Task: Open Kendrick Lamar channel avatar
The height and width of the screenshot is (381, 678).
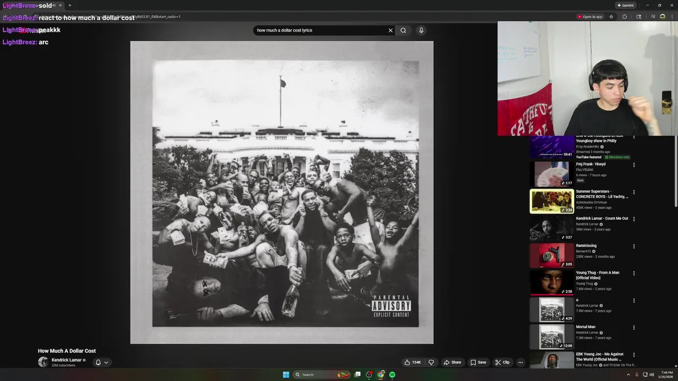Action: [43, 362]
